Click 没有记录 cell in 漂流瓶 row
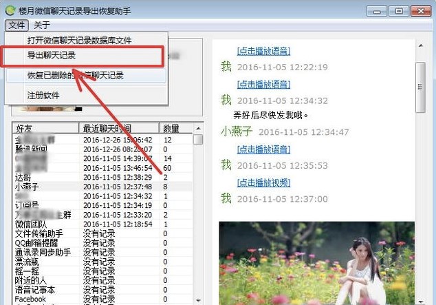The image size is (436, 305). tap(99, 262)
